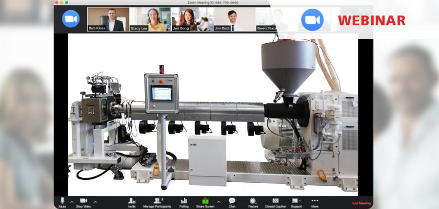This screenshot has height=209, width=439.
Task: Launch the Polling icon
Action: 184,201
